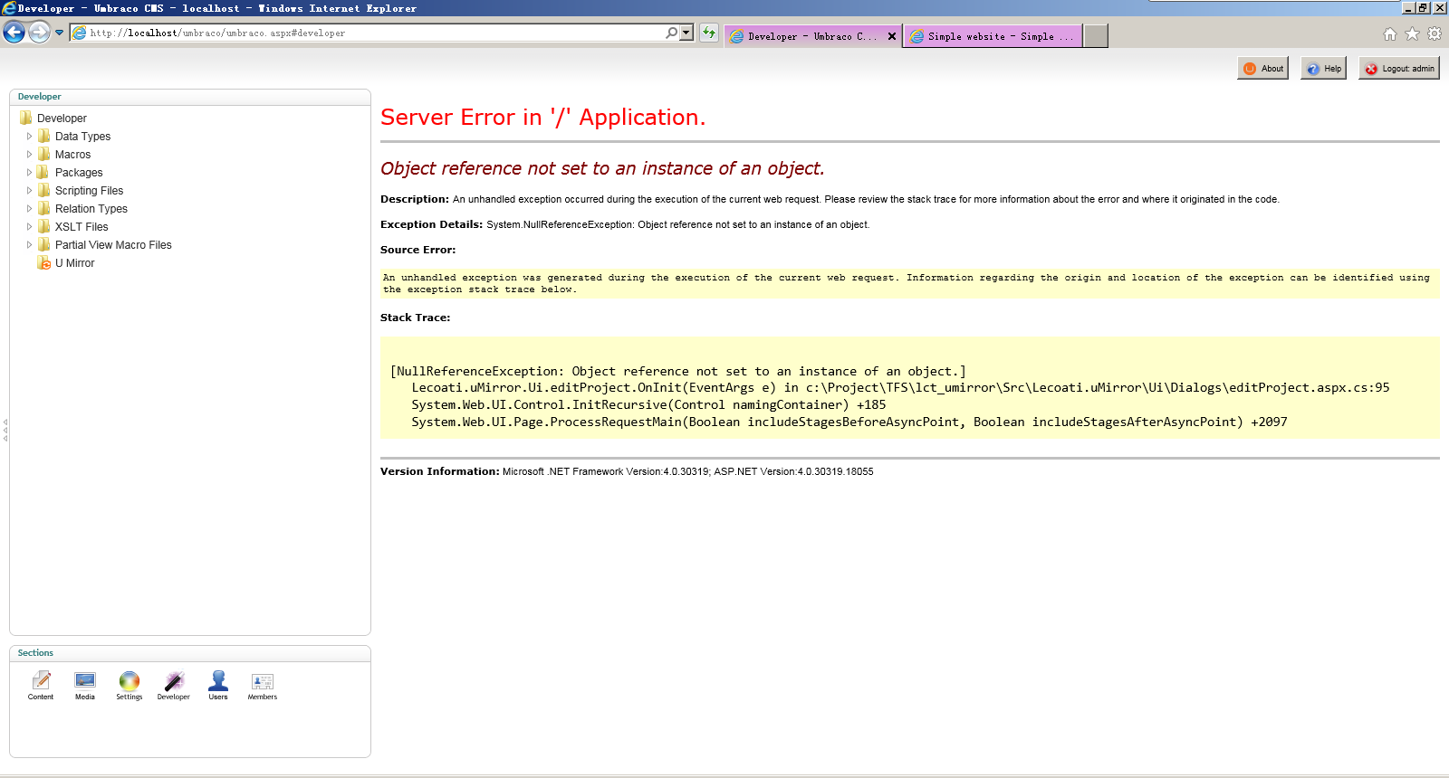Click the Version Information line
This screenshot has height=778, width=1449.
pos(627,471)
